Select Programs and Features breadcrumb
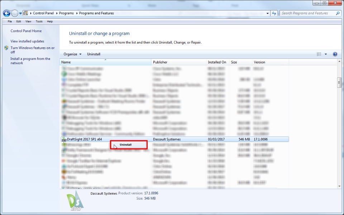This screenshot has height=215, width=344. coord(96,13)
